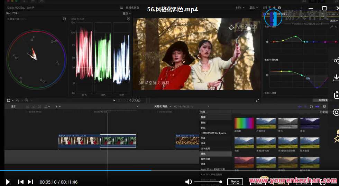The width and height of the screenshot is (339, 186).
Task: Select the rainbow 颜色板 effect thumbnail
Action: click(244, 123)
